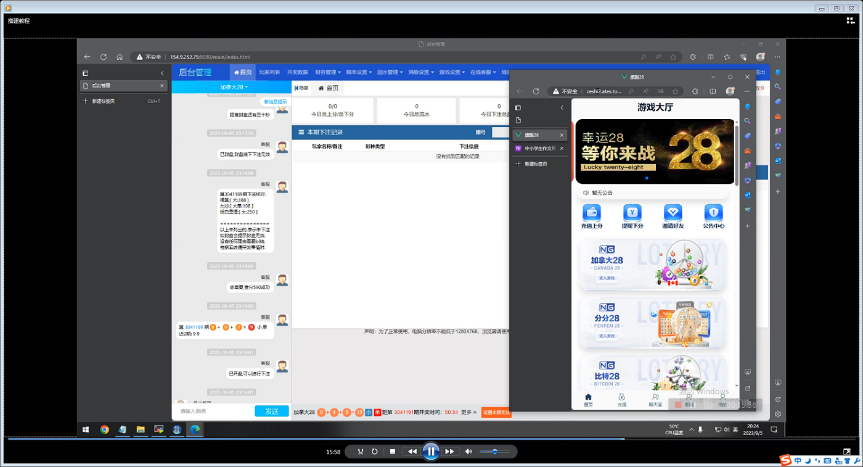This screenshot has width=863, height=467.
Task: Click the 充值上分 wallet icon
Action: pos(592,213)
